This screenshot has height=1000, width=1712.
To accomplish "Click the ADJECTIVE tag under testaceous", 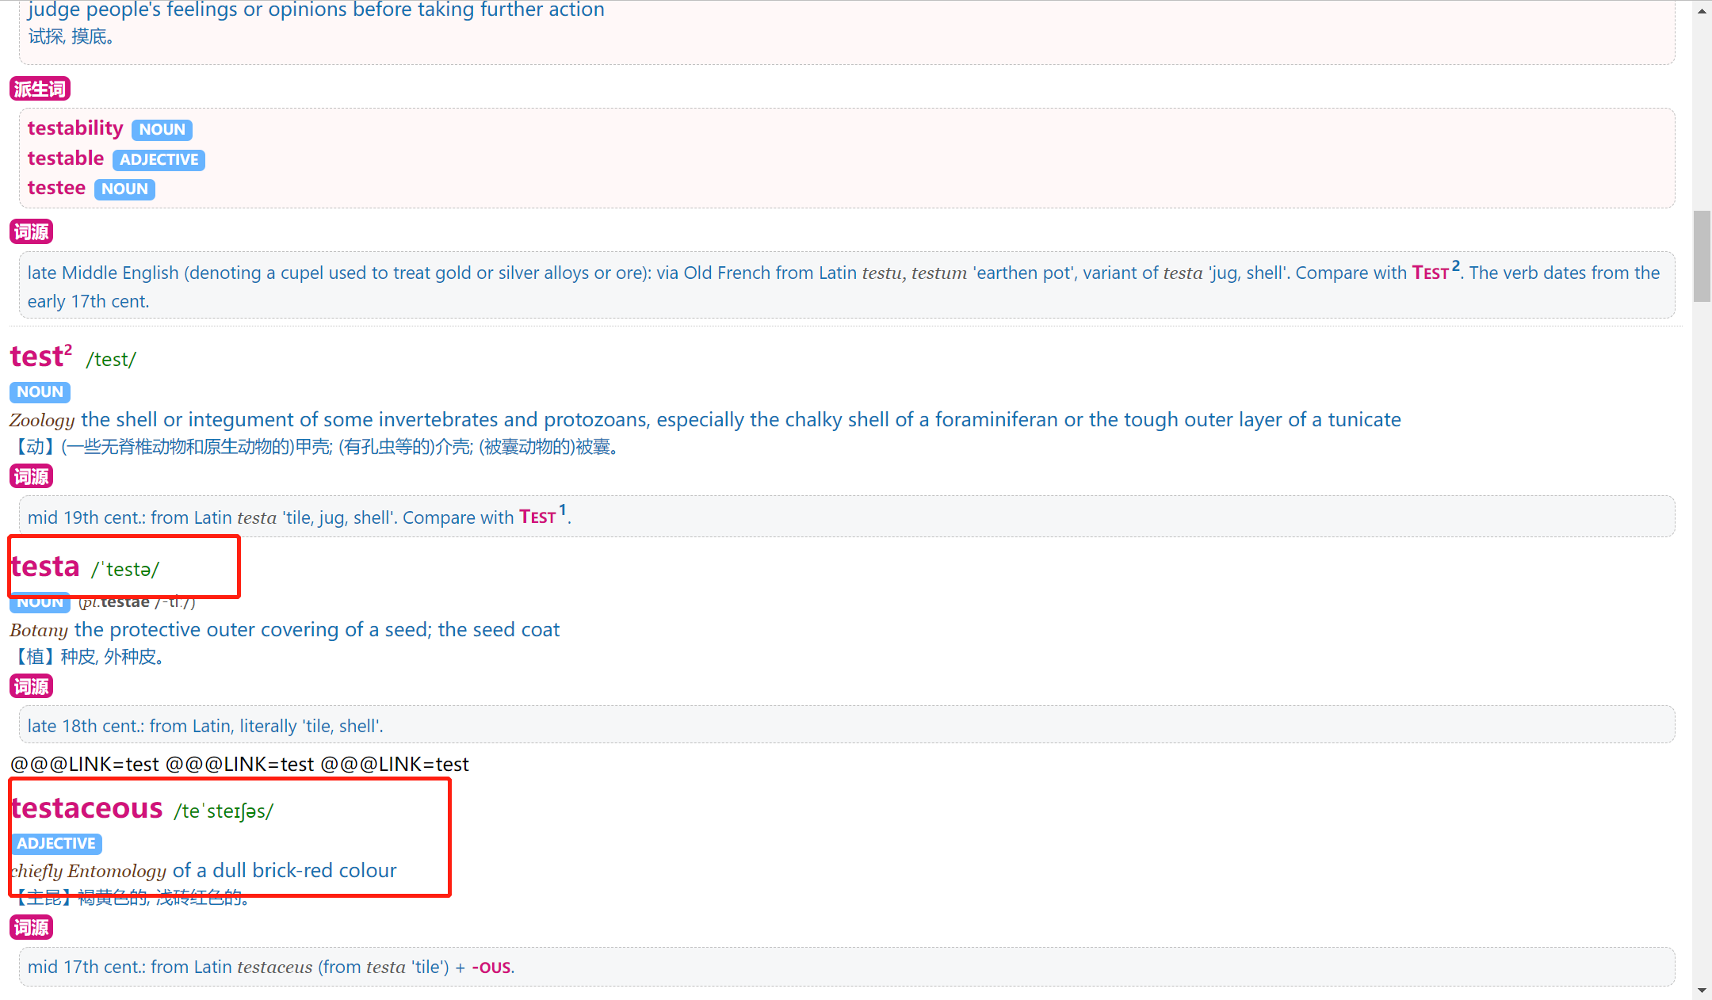I will point(56,843).
